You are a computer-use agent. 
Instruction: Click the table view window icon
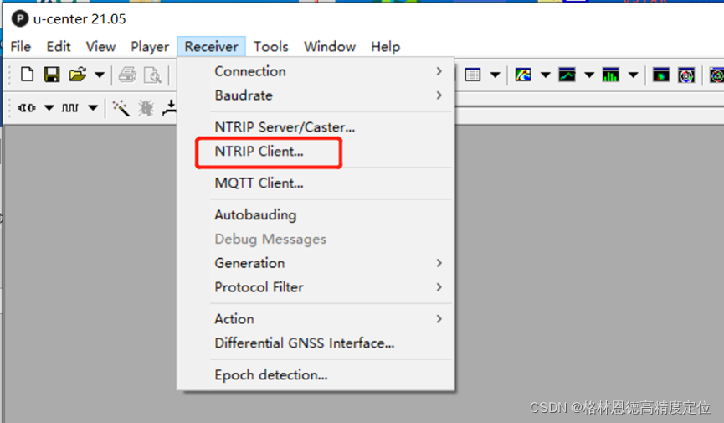point(473,75)
